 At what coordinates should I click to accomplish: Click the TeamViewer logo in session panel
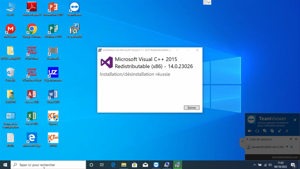click(251, 120)
